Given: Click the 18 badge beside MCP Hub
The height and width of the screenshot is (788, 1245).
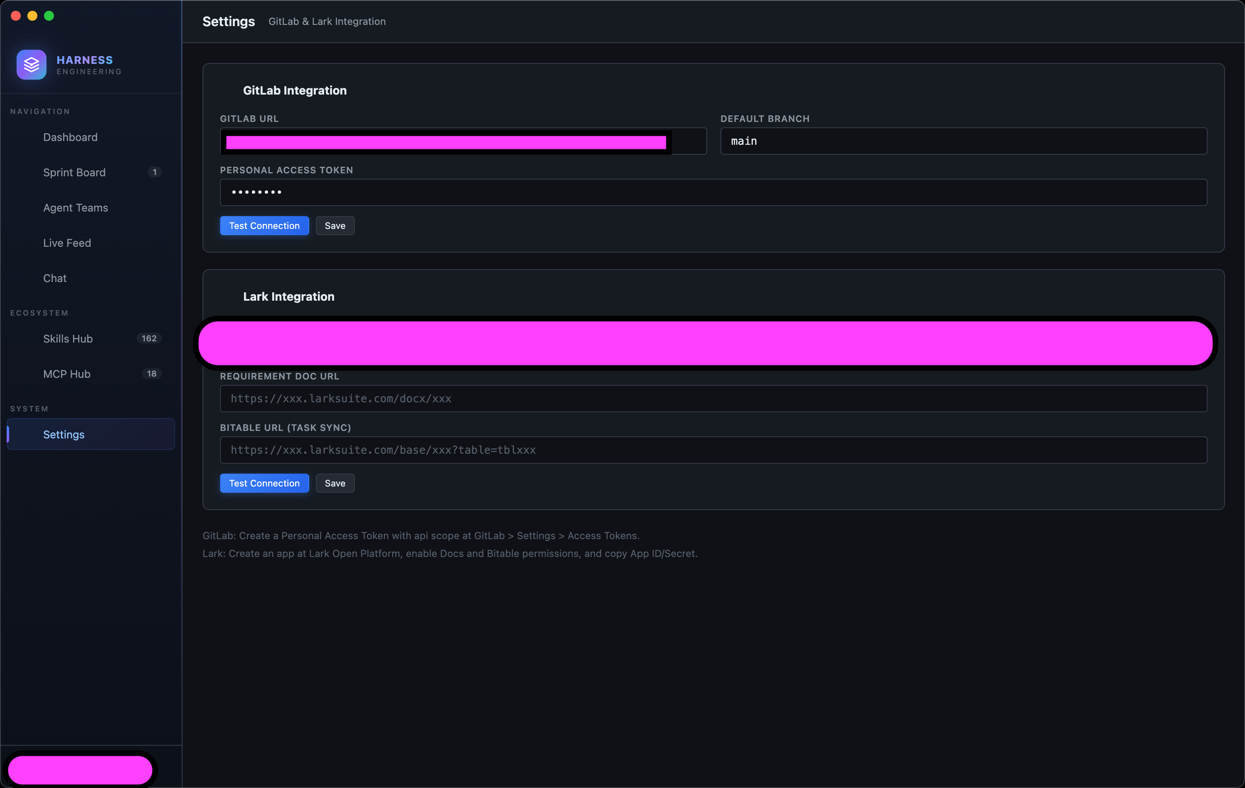Looking at the screenshot, I should coord(151,374).
